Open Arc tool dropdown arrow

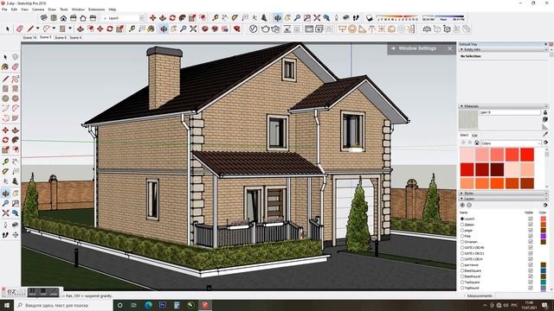(x=54, y=29)
